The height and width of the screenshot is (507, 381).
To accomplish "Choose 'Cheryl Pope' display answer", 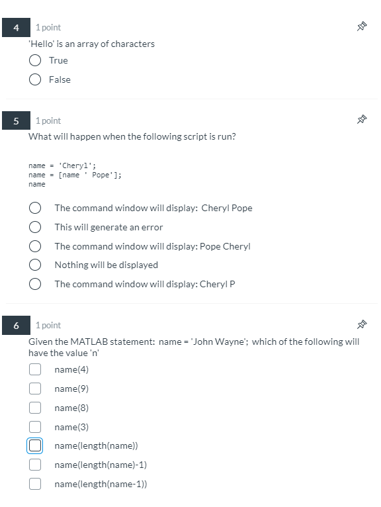I will (35, 208).
